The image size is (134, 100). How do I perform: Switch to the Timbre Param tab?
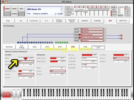click(59, 21)
